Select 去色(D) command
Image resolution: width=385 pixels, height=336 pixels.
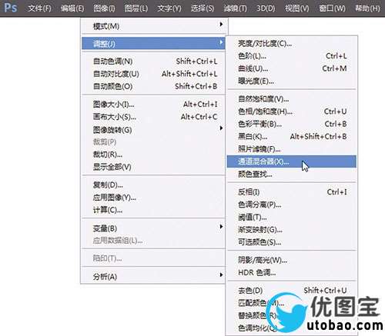[292, 290]
